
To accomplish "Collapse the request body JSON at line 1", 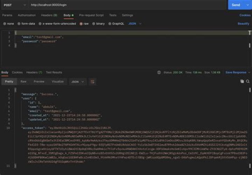I will point(15,33).
